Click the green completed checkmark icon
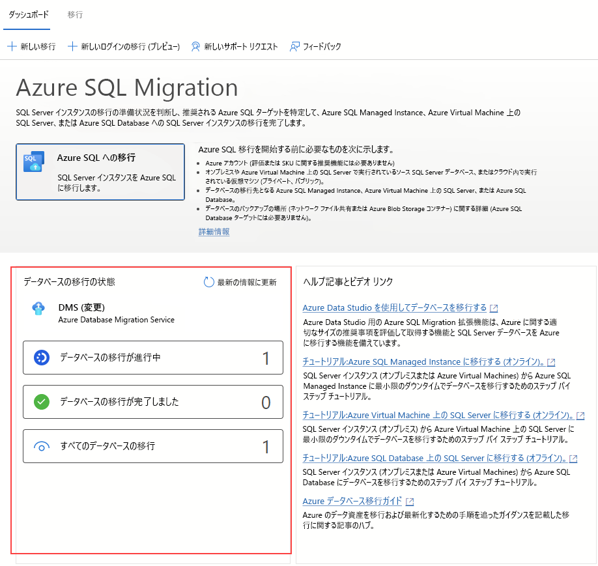598x566 pixels. pos(42,402)
